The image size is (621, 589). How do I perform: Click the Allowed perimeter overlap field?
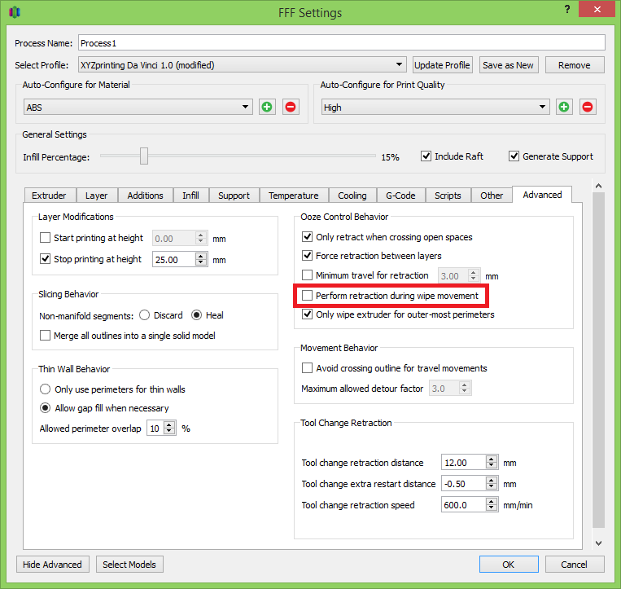pos(155,429)
